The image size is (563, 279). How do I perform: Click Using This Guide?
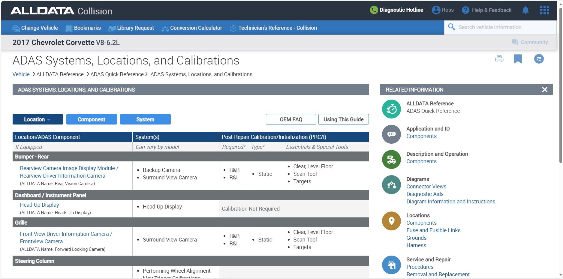click(343, 119)
